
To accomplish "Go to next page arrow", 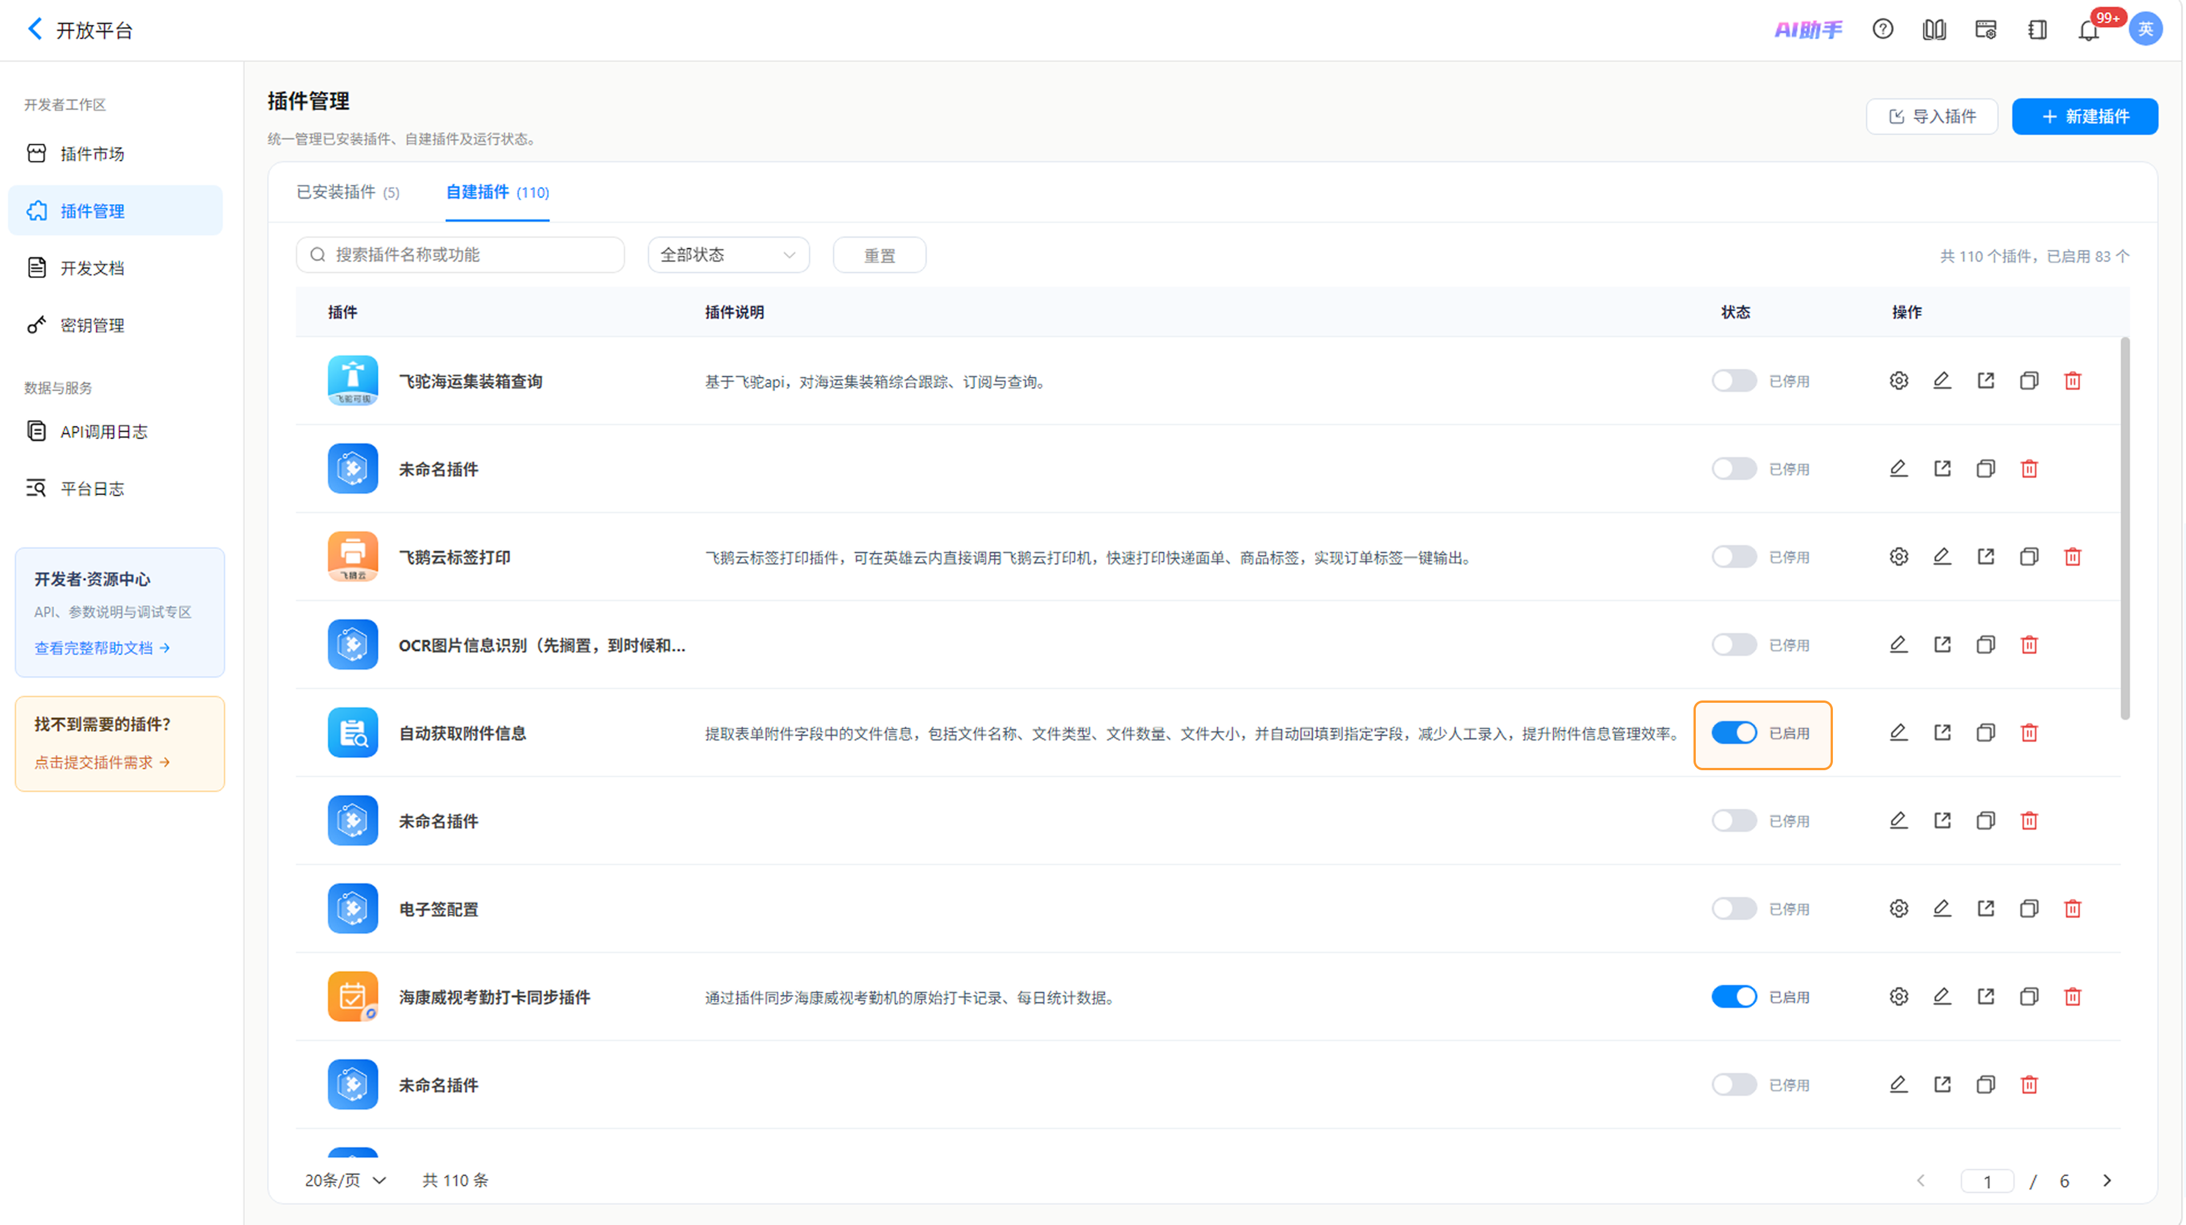I will [2106, 1180].
